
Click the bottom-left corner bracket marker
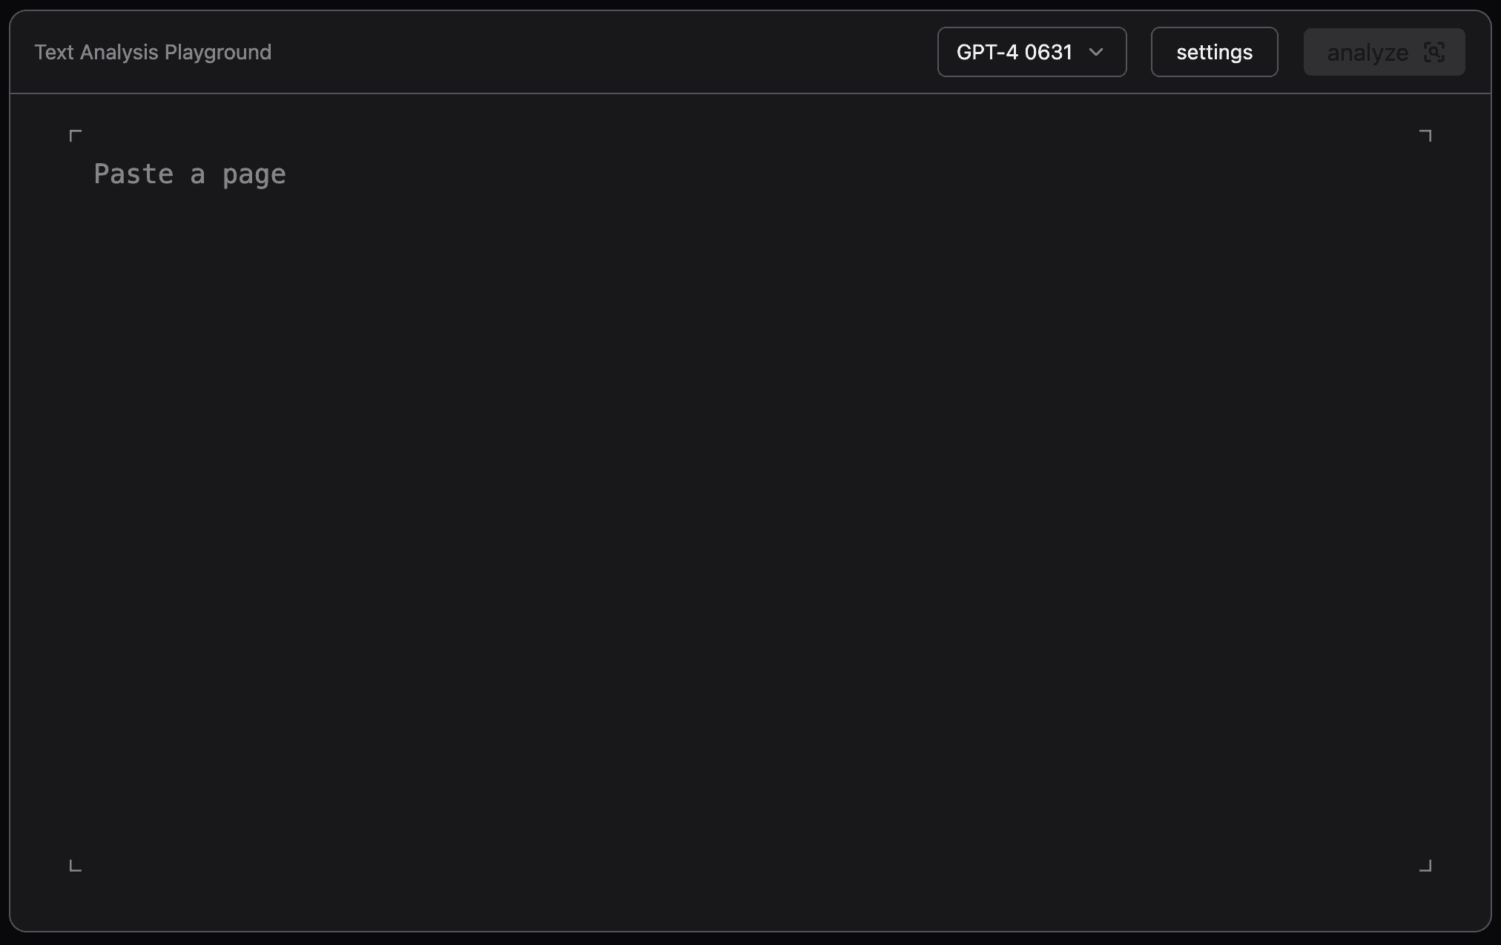click(x=76, y=866)
